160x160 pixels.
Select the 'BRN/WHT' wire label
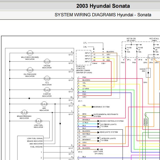[86, 139]
